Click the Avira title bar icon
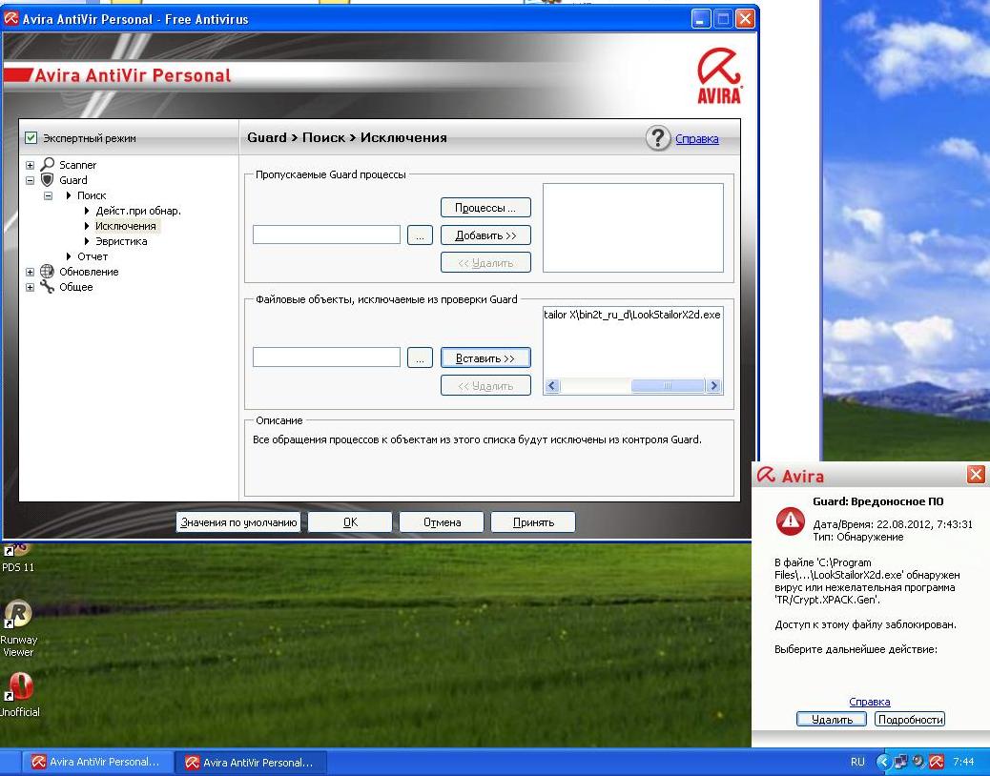The width and height of the screenshot is (990, 776). pos(10,18)
